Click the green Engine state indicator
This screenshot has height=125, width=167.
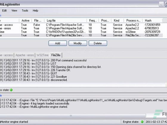(142, 122)
